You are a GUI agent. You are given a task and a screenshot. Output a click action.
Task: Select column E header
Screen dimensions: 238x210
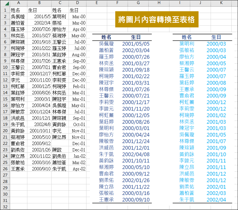[x=97, y=3]
